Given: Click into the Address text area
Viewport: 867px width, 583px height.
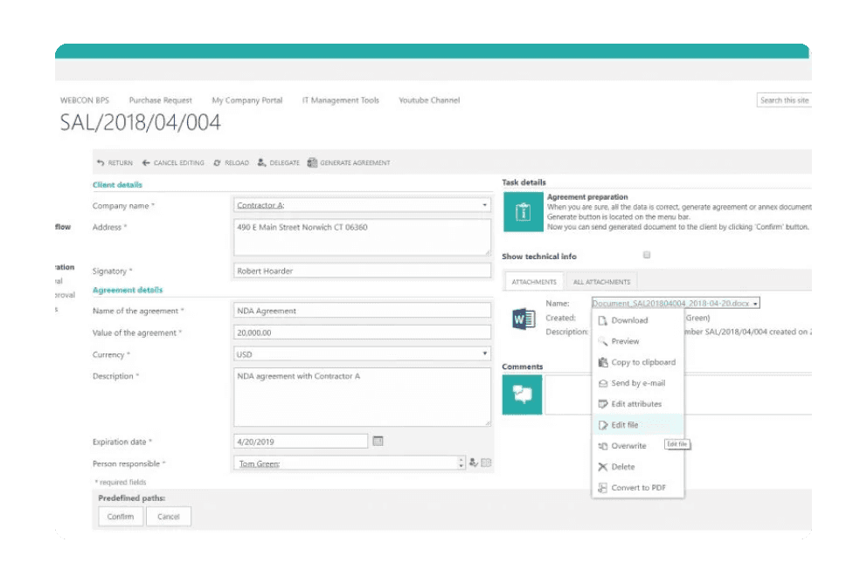Looking at the screenshot, I should click(x=362, y=237).
